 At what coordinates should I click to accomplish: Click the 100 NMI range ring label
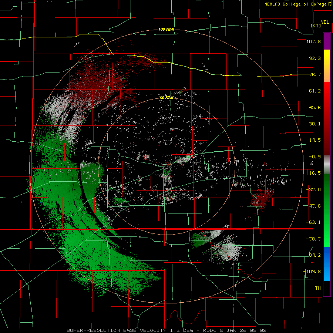[166, 29]
